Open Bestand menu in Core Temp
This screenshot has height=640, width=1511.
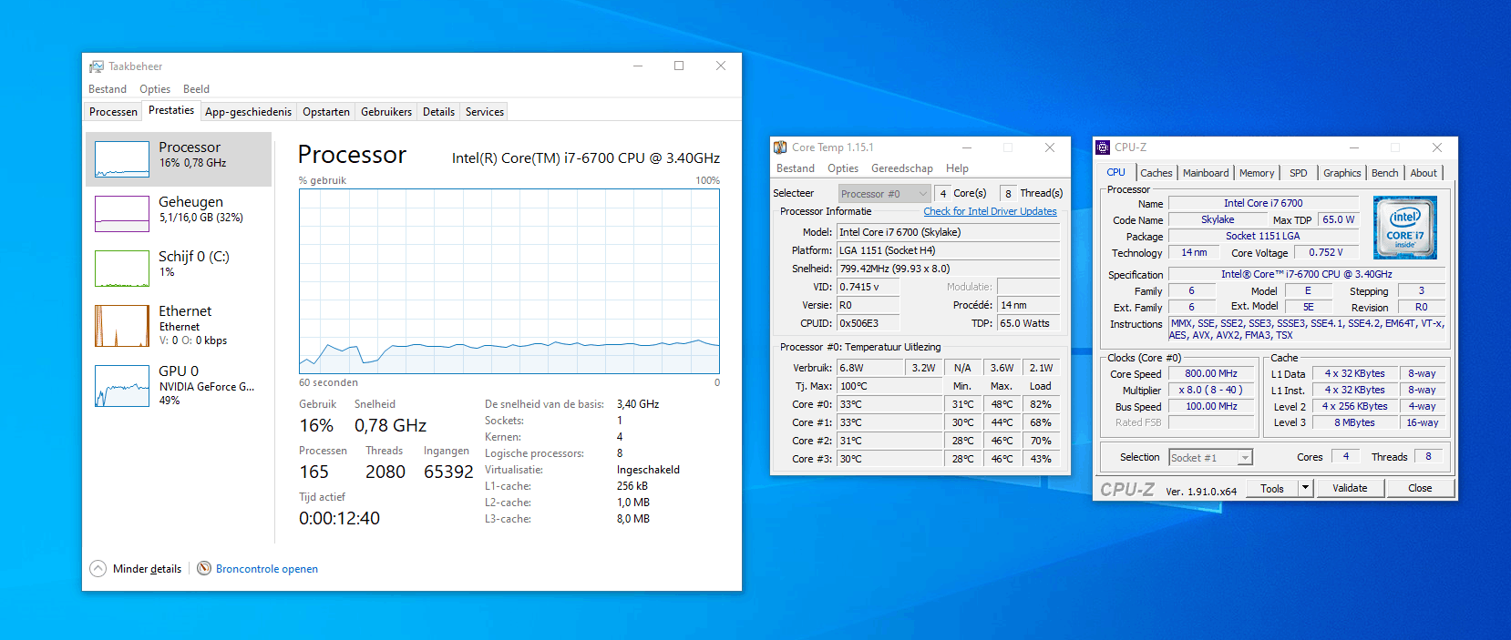pyautogui.click(x=796, y=168)
